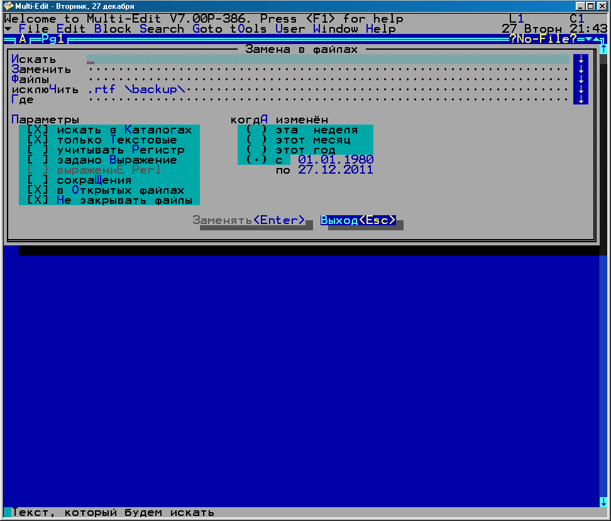This screenshot has width=611, height=521.
Task: Open the Edit menu
Action: tap(71, 29)
